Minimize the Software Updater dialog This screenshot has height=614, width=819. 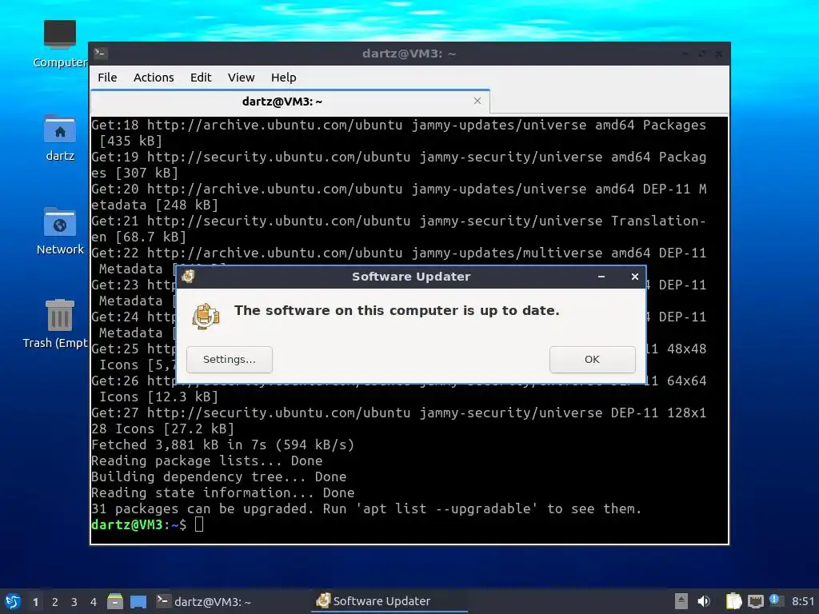601,277
